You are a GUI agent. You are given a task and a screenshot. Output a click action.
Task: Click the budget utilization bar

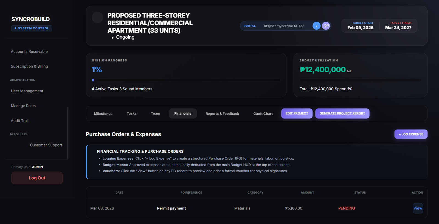click(361, 80)
